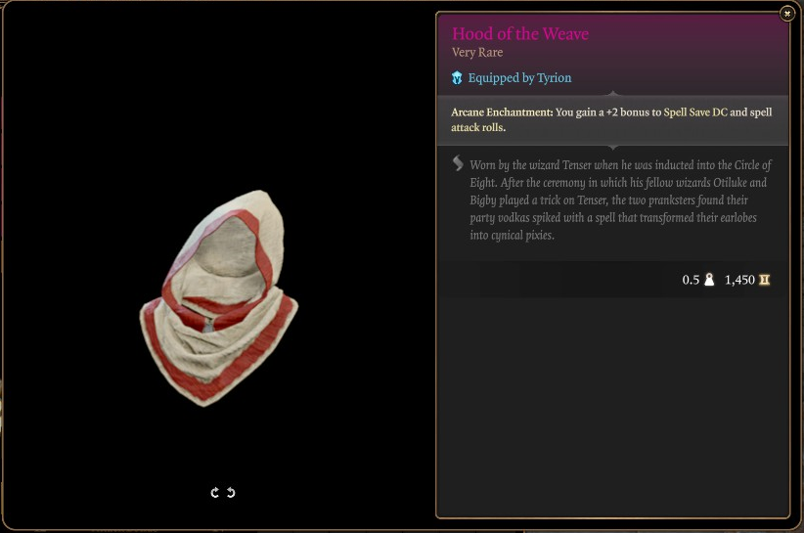804x533 pixels.
Task: Close the item inspect window
Action: [787, 14]
